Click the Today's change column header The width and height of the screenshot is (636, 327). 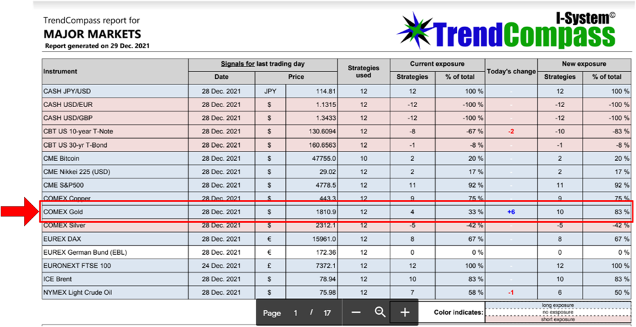point(511,72)
